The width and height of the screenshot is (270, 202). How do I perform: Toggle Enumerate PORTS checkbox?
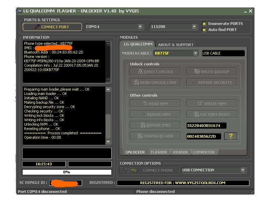(204, 24)
